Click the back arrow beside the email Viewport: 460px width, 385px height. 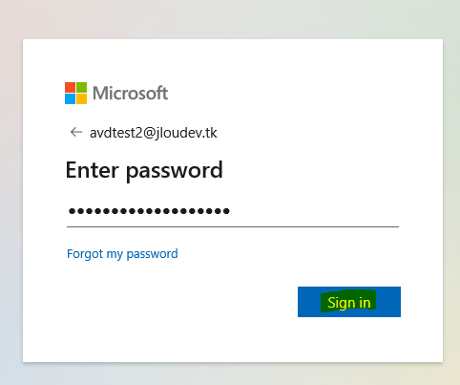76,132
